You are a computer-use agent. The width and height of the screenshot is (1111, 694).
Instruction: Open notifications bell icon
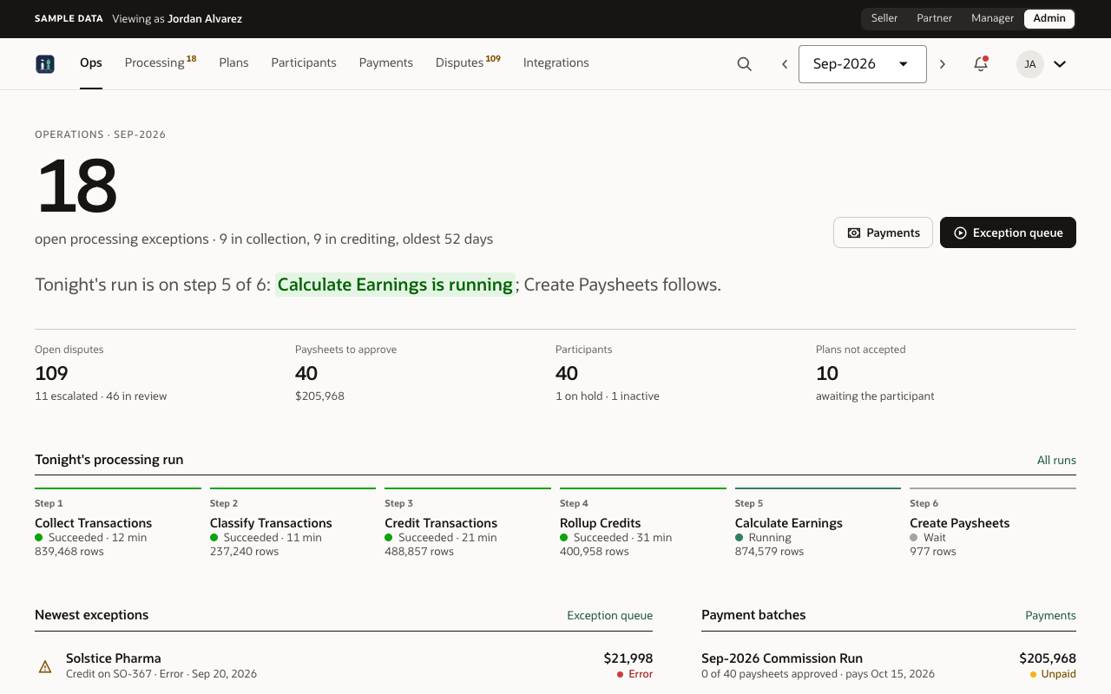(981, 63)
